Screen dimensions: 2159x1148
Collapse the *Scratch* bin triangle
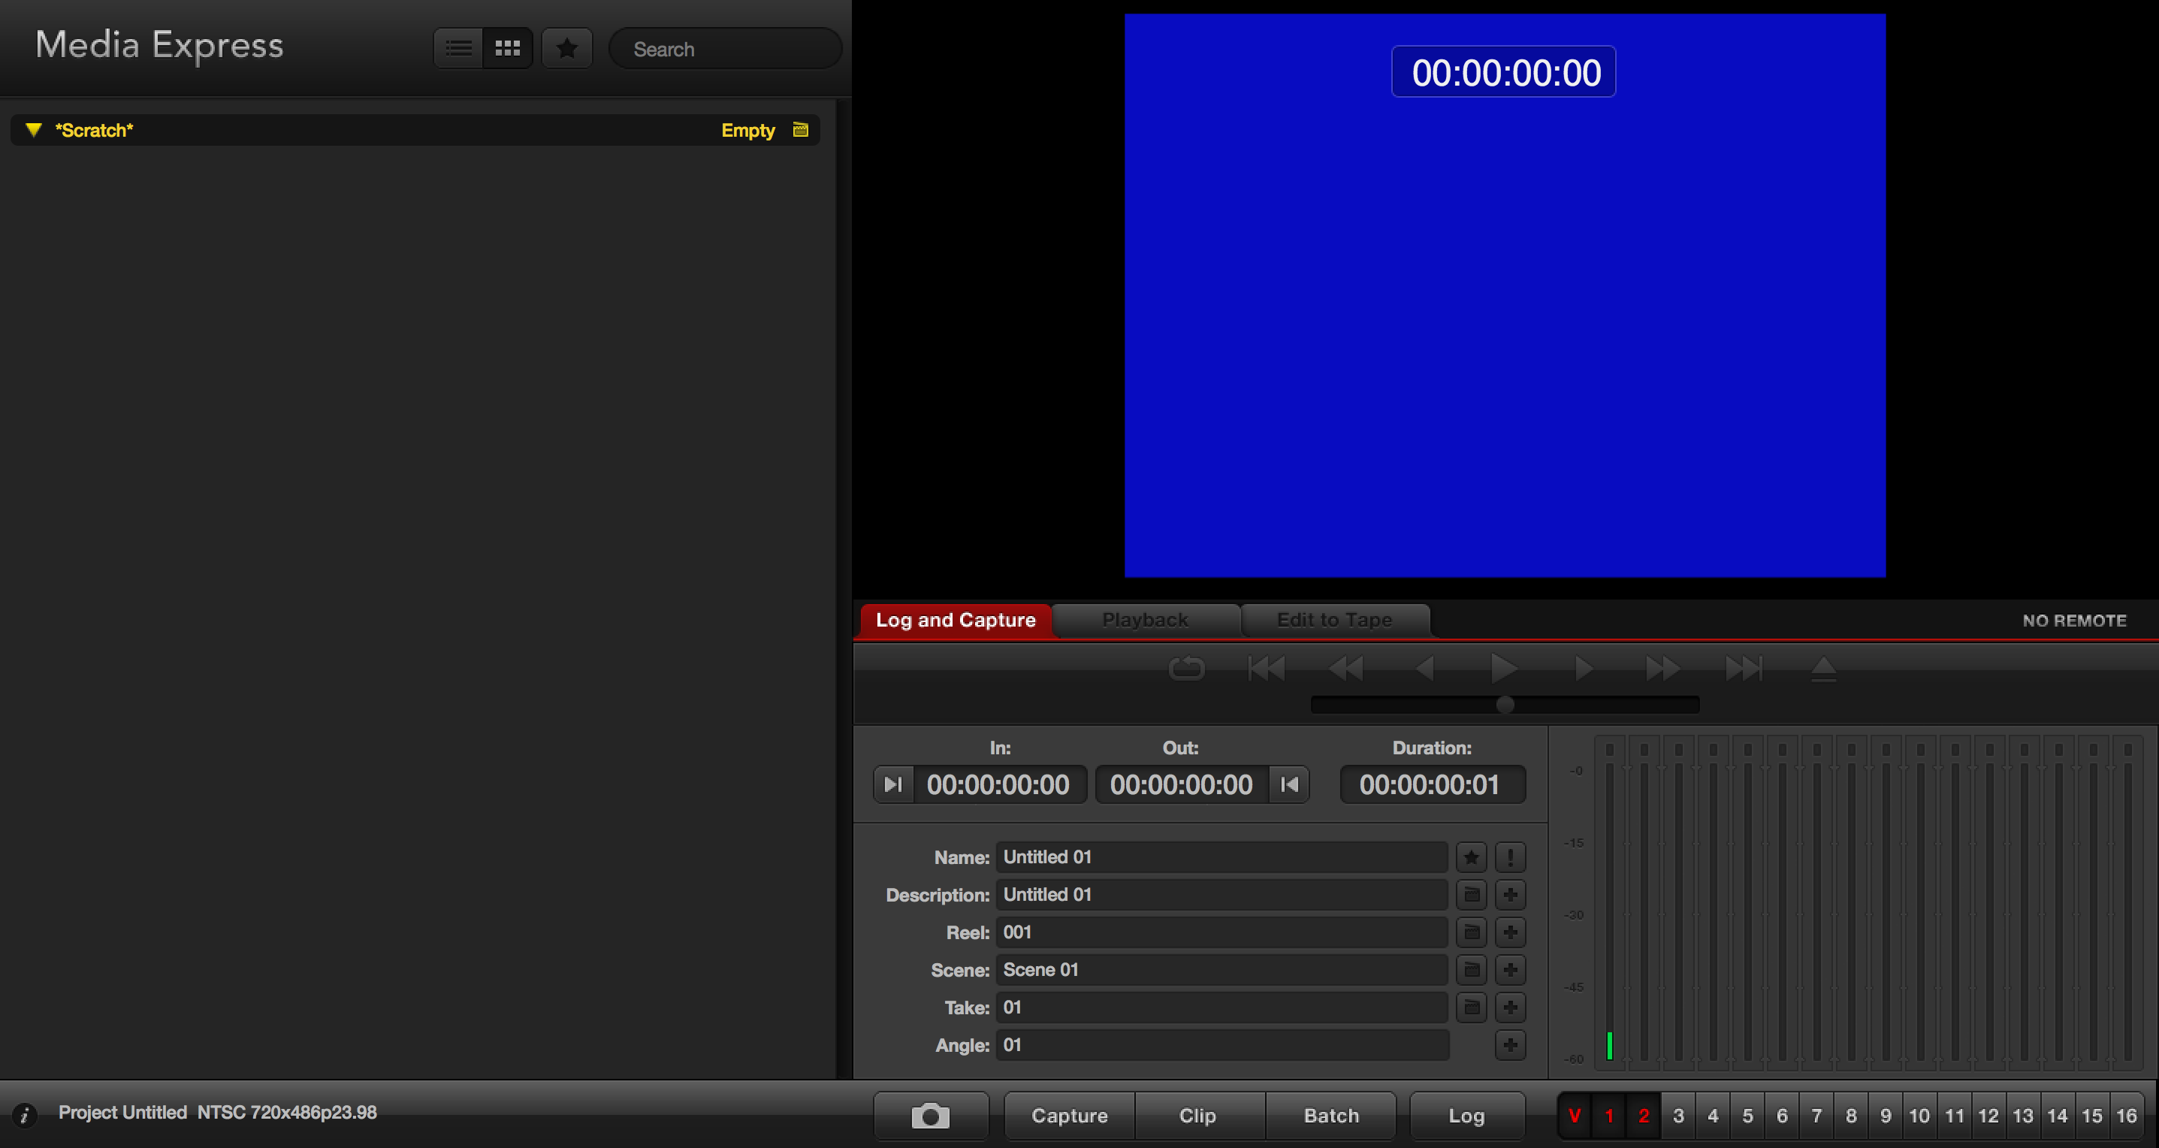(34, 130)
